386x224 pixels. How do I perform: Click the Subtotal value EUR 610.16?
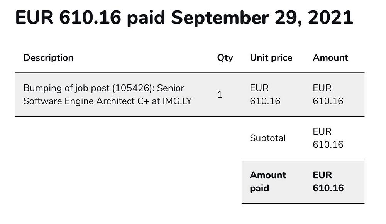coord(328,138)
